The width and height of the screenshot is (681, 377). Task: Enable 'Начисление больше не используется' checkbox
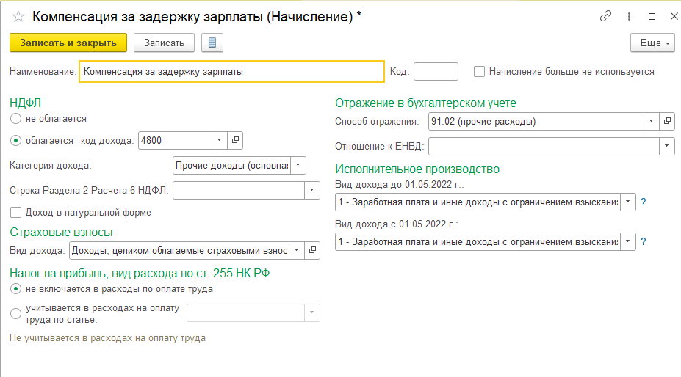pyautogui.click(x=480, y=72)
